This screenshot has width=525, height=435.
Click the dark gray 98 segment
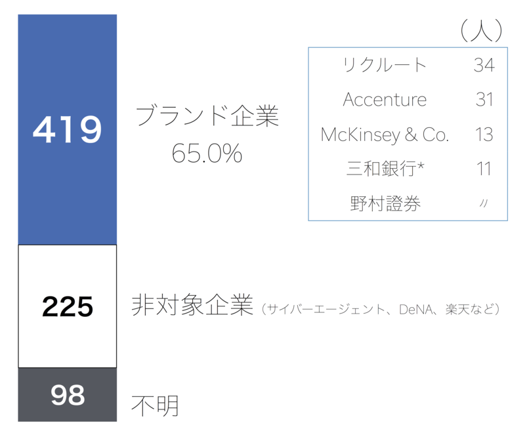pos(68,394)
